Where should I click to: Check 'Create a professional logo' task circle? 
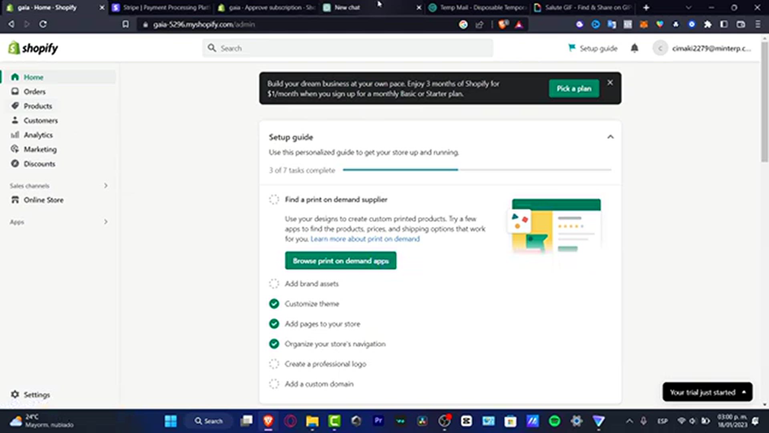pos(274,364)
